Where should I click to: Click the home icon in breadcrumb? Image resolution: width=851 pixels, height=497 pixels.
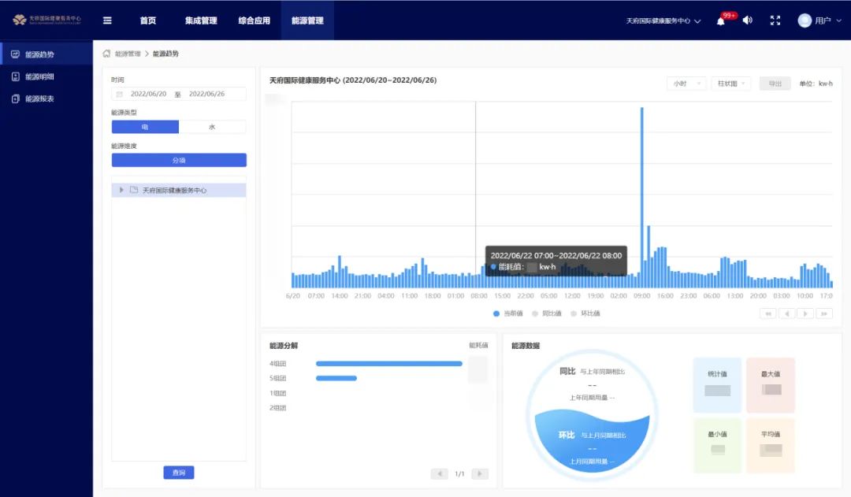point(106,54)
